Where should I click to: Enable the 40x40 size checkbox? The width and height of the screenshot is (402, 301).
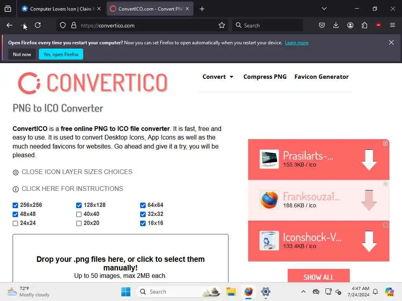[x=79, y=214]
